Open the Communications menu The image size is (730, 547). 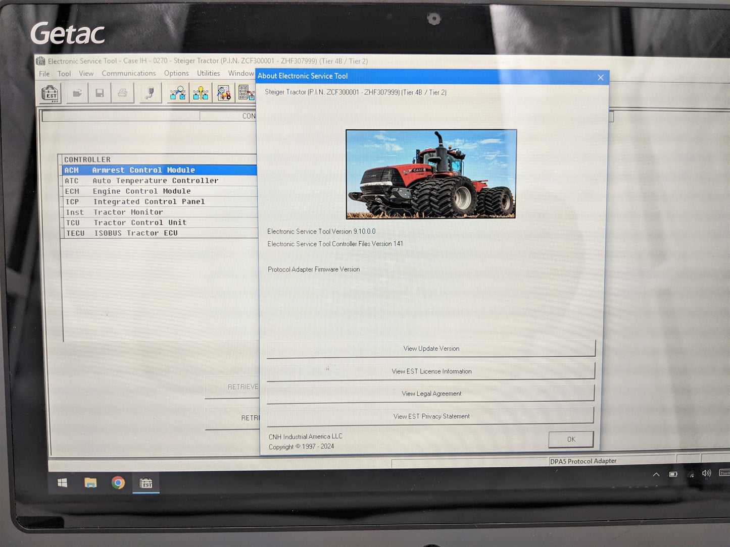pos(128,74)
